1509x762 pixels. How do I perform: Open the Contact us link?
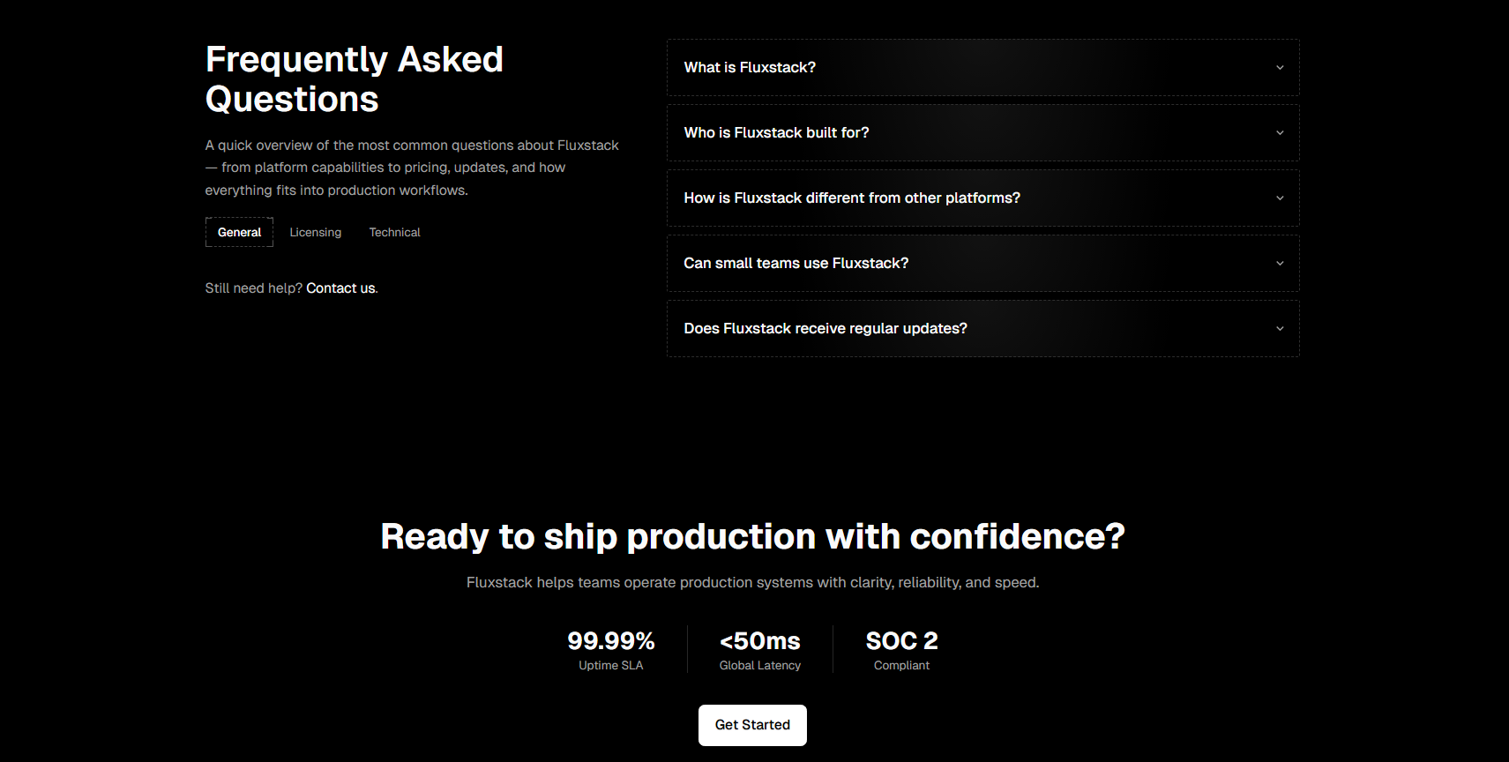(x=340, y=288)
